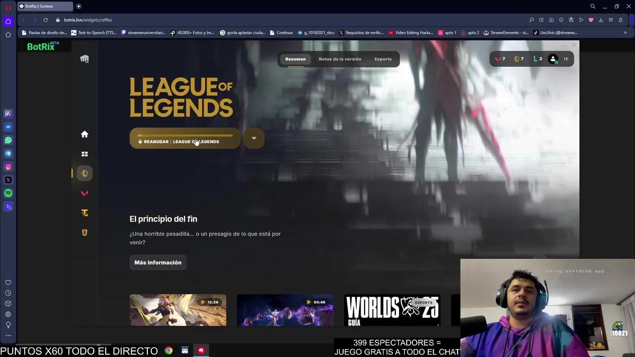Open Messenger in Opera sidebar
Image resolution: width=635 pixels, height=357 pixels.
(8, 127)
